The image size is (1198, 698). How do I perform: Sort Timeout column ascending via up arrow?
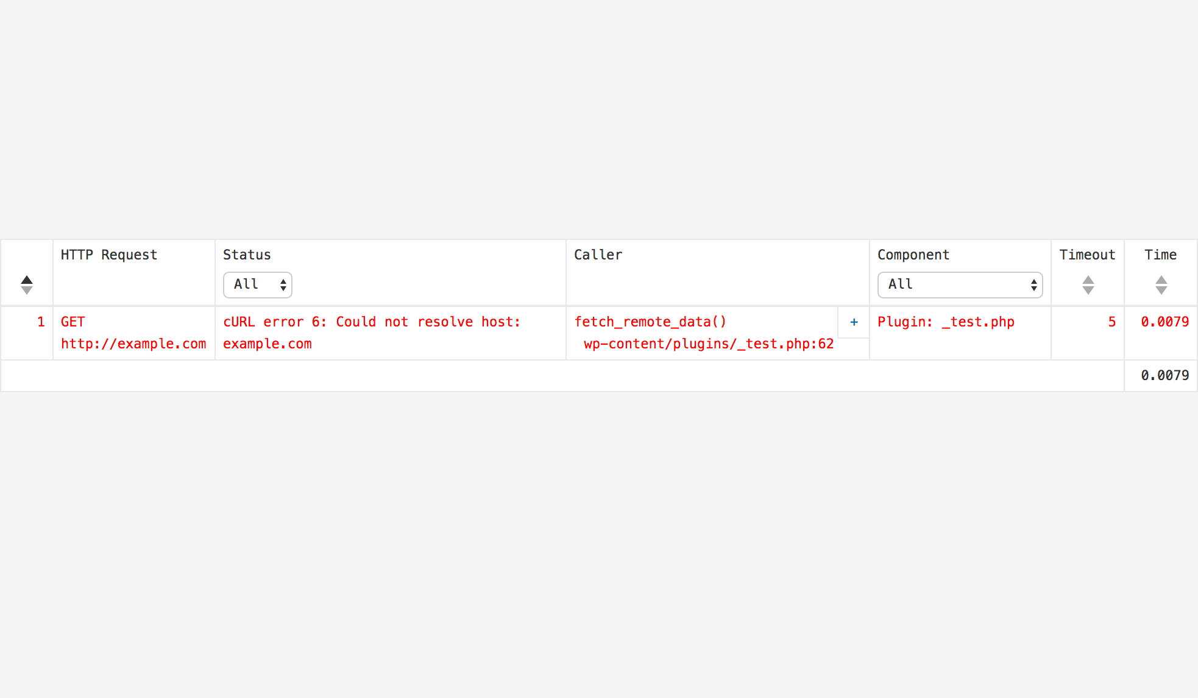tap(1088, 280)
